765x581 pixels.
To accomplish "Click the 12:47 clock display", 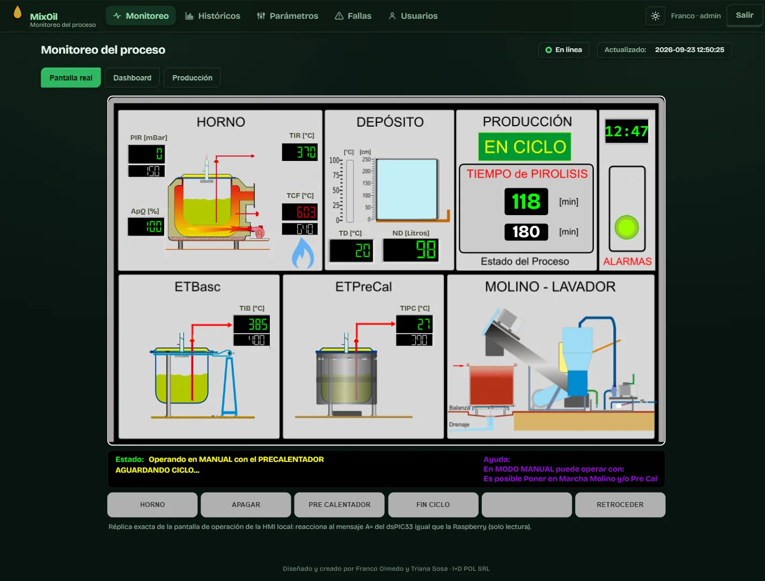I will [627, 131].
